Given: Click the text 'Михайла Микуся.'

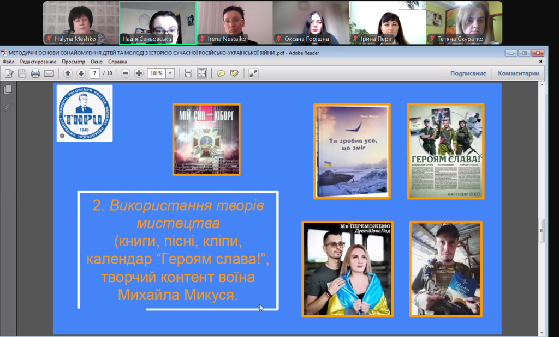Looking at the screenshot, I should [x=178, y=295].
